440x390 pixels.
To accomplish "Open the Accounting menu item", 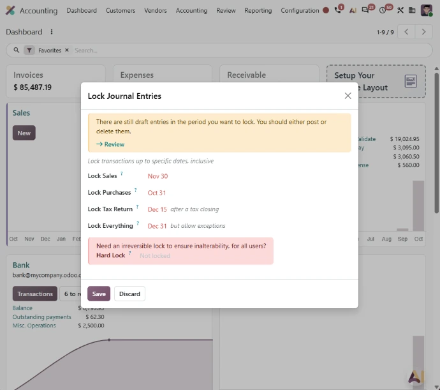I will [x=192, y=10].
